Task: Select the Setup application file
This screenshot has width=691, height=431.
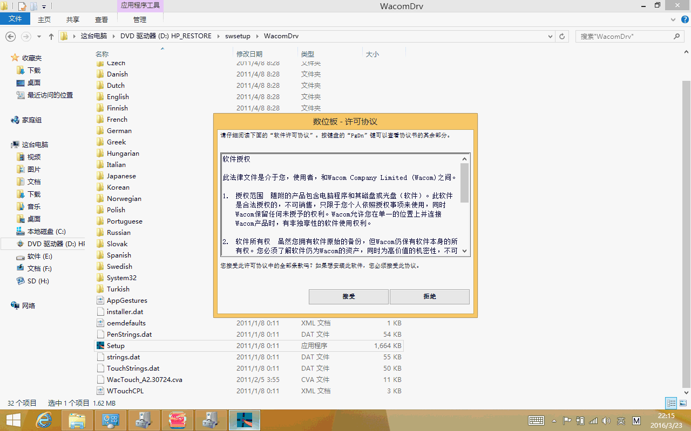Action: coord(116,346)
